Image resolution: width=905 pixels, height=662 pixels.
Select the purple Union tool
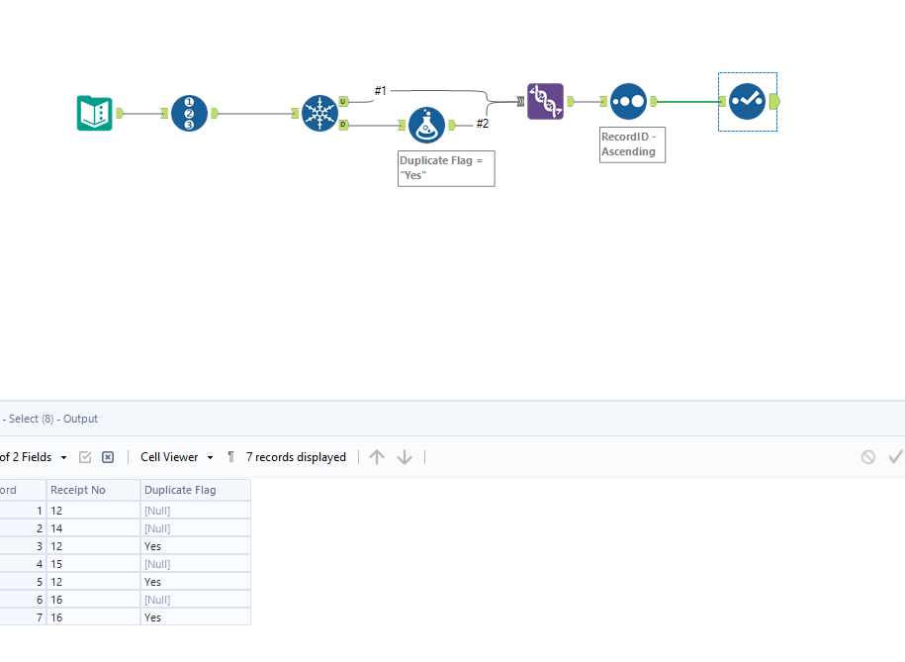pos(544,101)
